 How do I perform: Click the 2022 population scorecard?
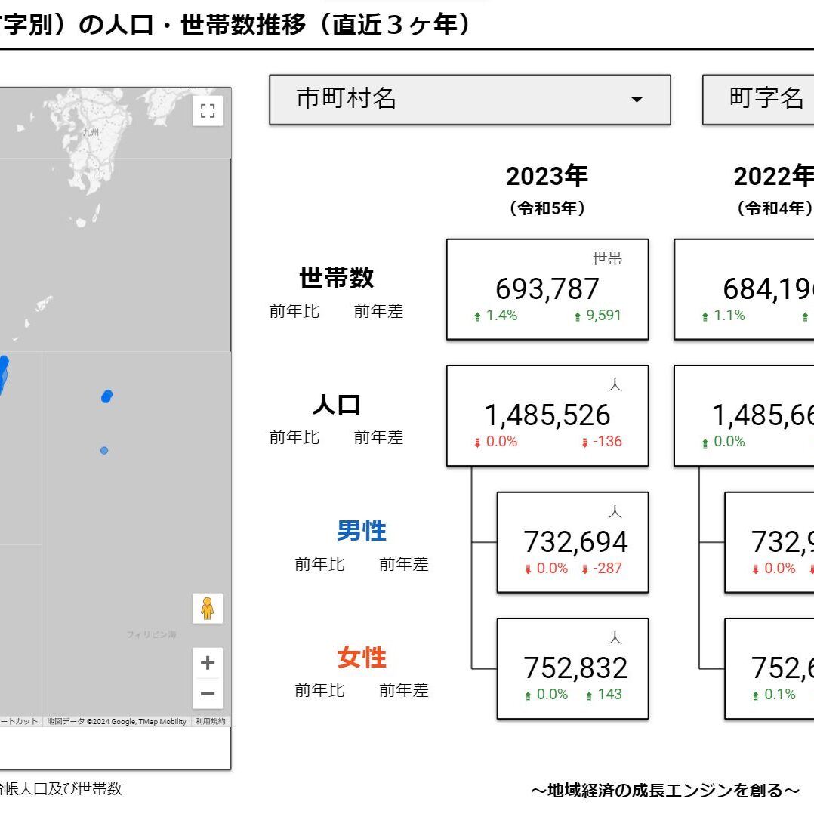744,415
